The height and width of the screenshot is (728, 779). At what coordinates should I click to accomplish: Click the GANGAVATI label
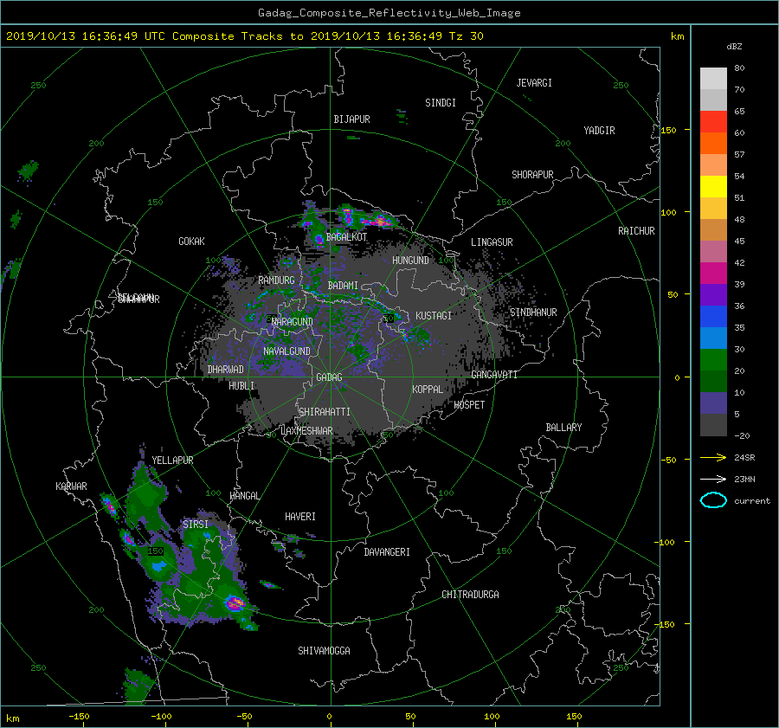pos(494,375)
